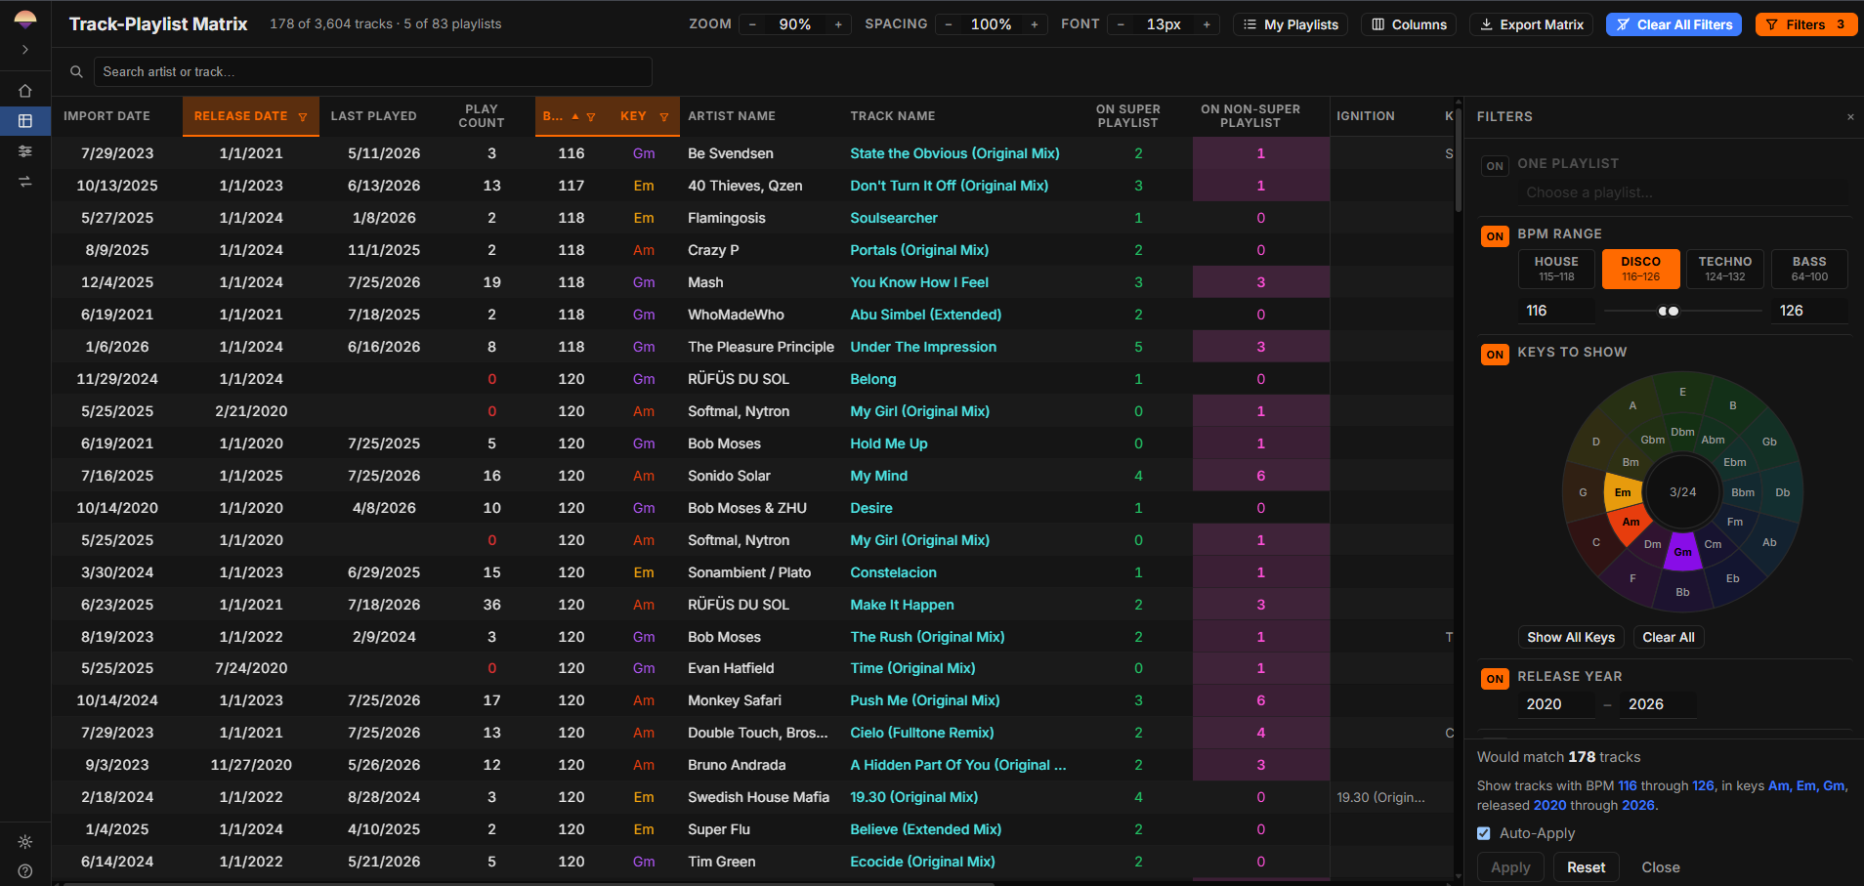Select the matrix table icon in the sidebar
The height and width of the screenshot is (886, 1864).
[25, 121]
